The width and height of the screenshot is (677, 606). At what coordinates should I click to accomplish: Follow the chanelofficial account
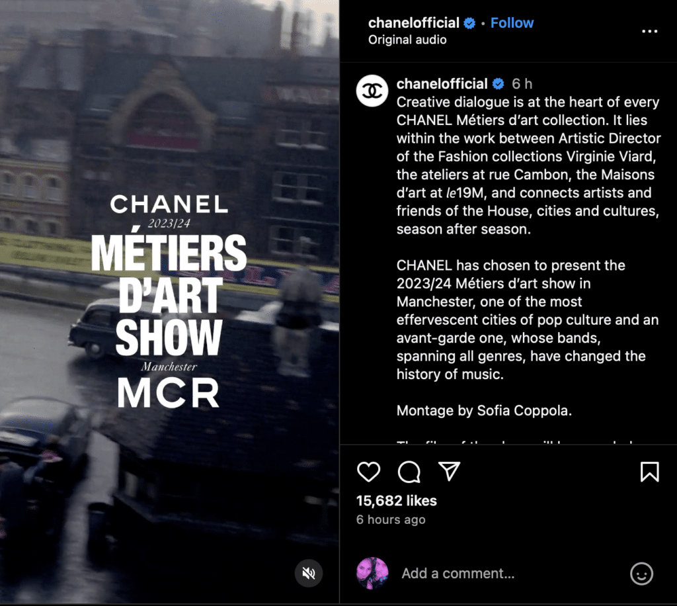pyautogui.click(x=512, y=23)
